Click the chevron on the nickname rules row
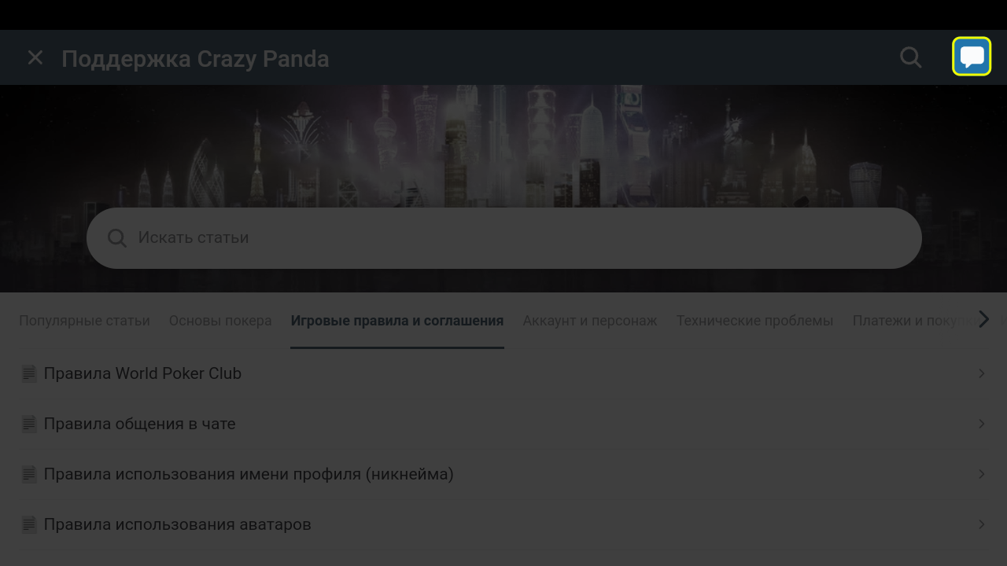1007x566 pixels. point(982,474)
